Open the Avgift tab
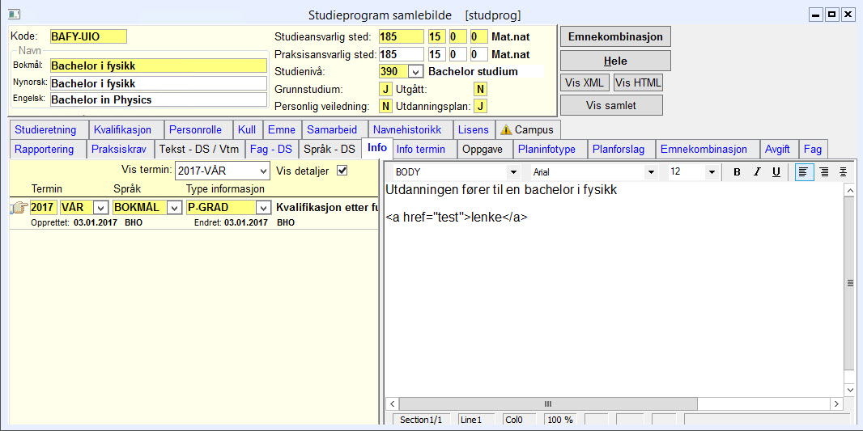The width and height of the screenshot is (863, 431). [x=779, y=149]
